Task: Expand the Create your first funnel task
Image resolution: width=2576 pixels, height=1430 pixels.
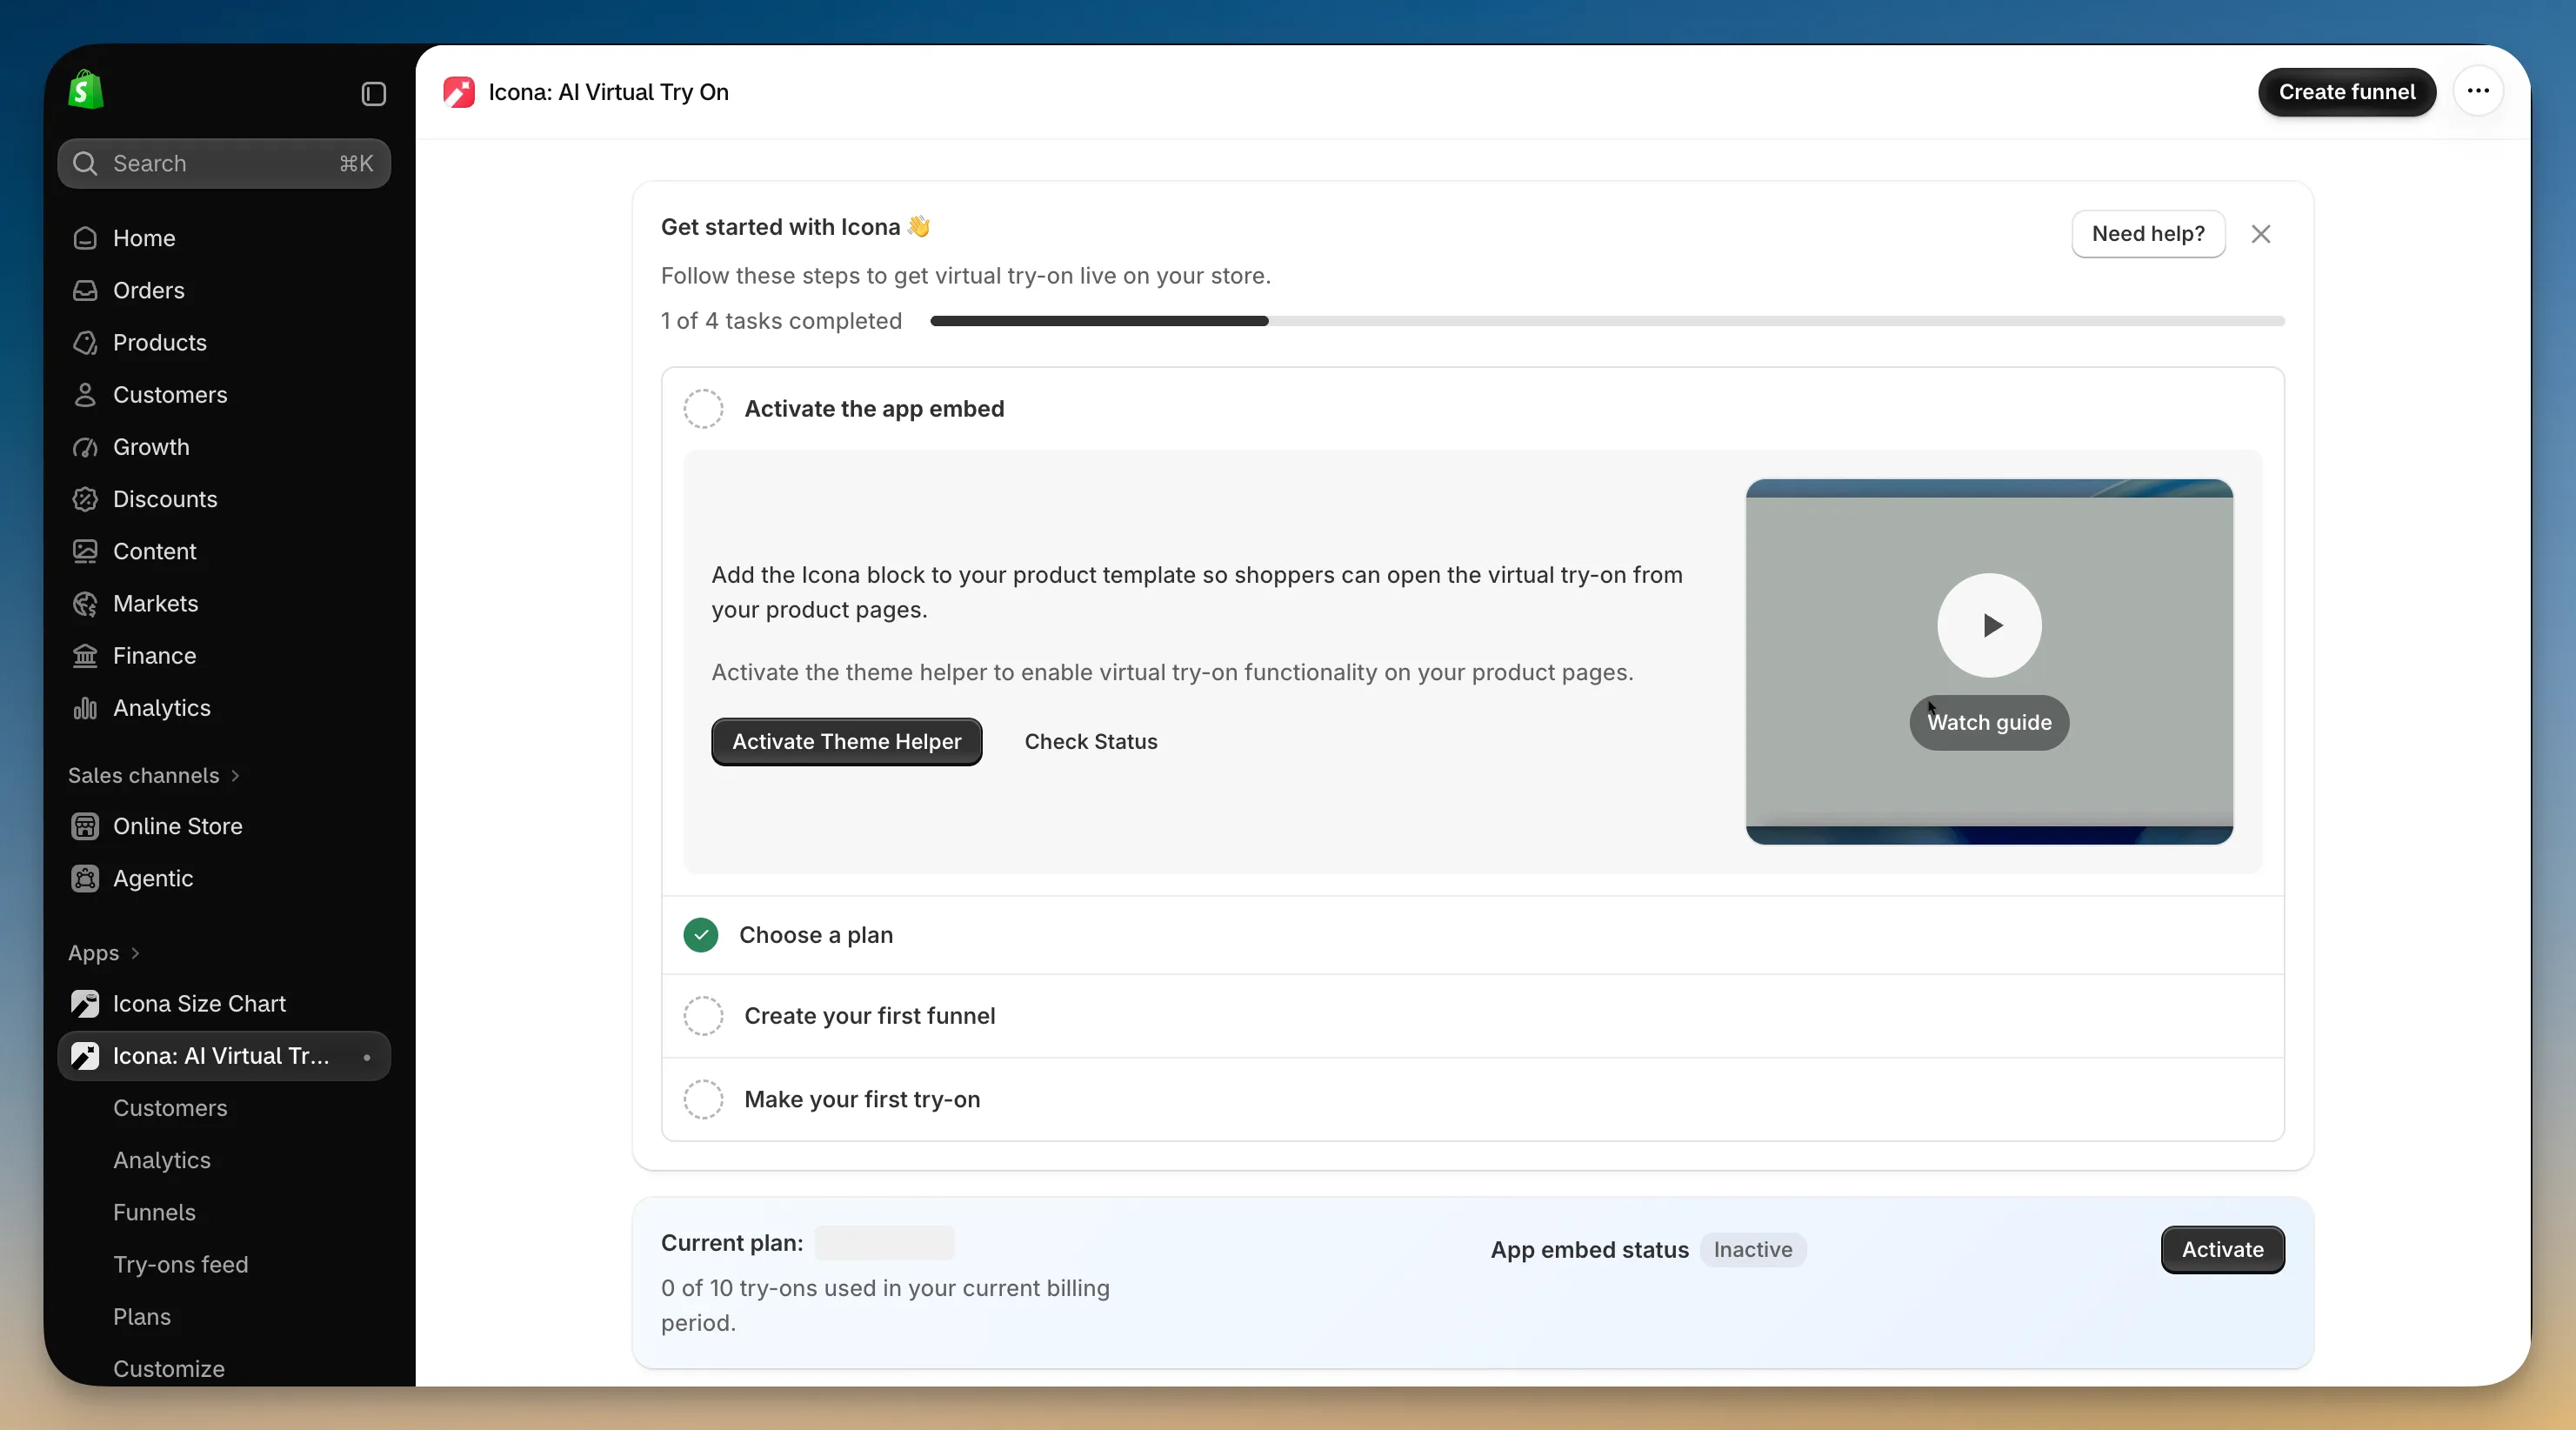Action: pyautogui.click(x=1473, y=1016)
